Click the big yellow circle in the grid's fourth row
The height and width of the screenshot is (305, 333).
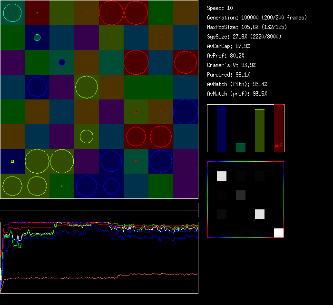pyautogui.click(x=87, y=87)
